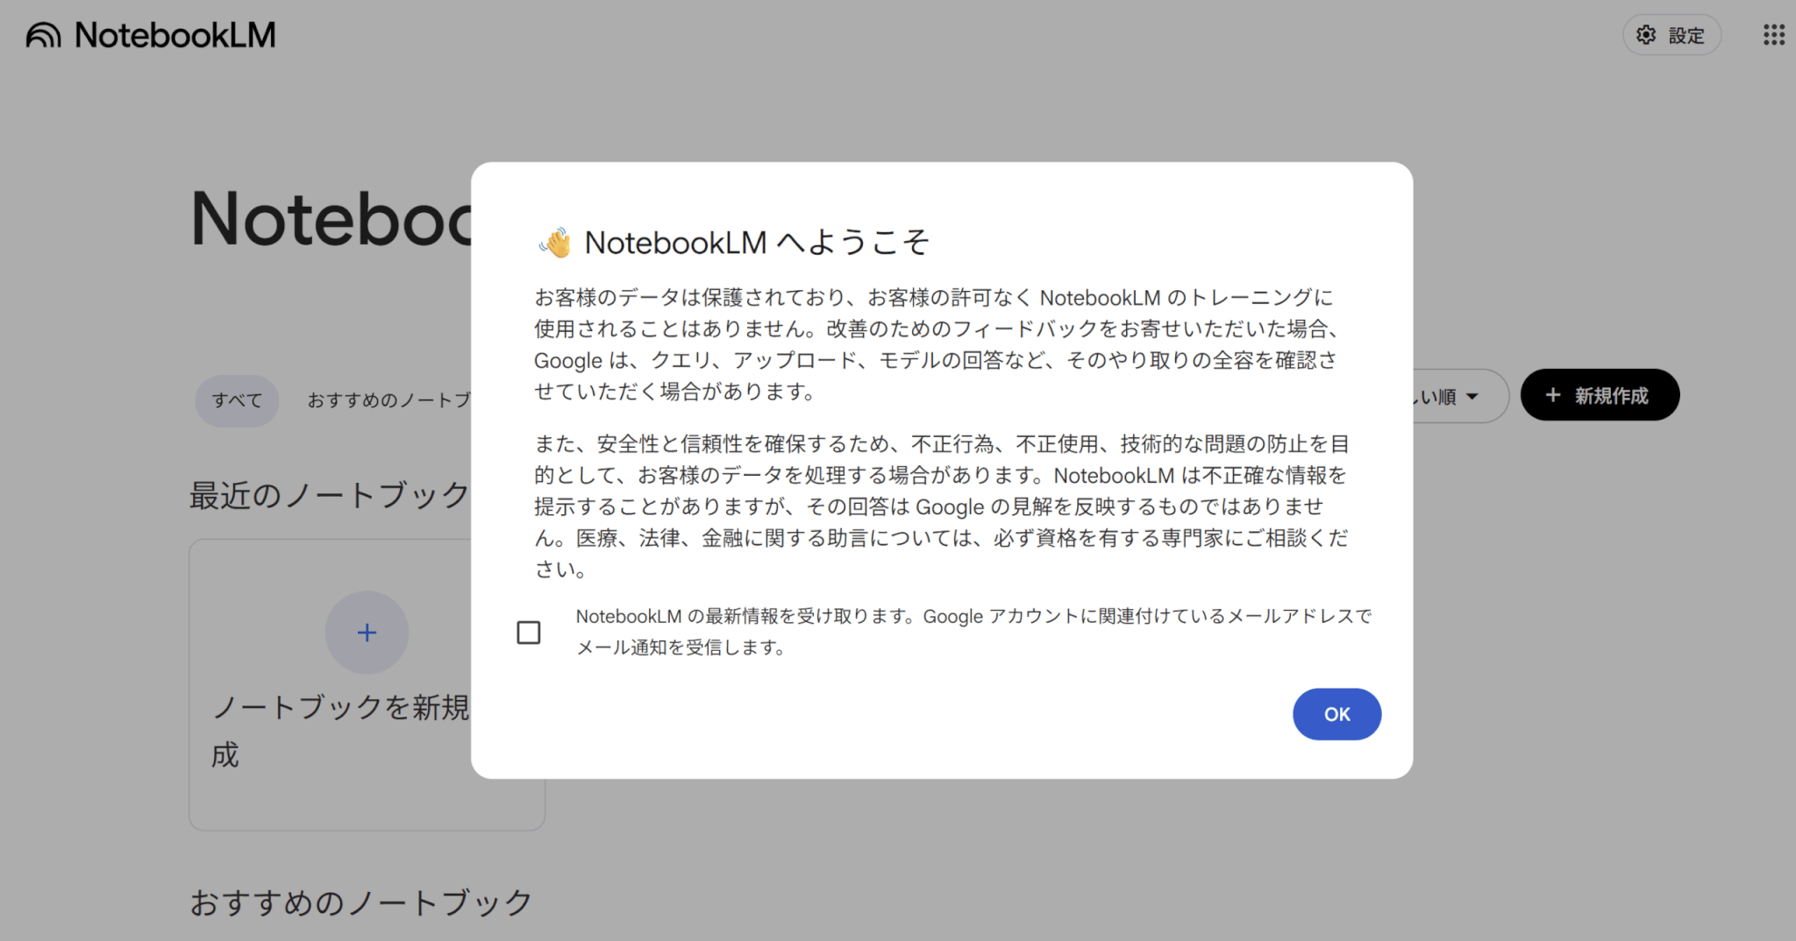Viewport: 1796px width, 941px height.
Task: Click the NotebookLM へようこそ dialog title
Action: click(756, 243)
